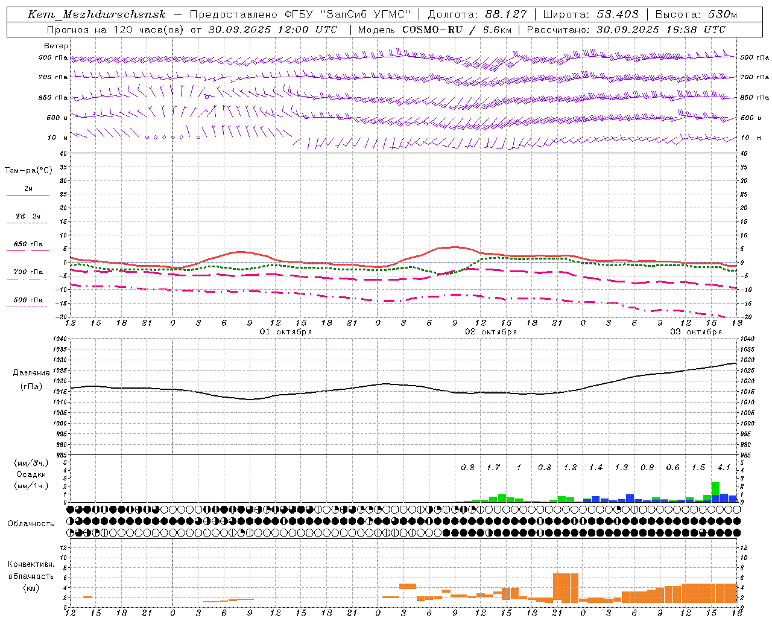Click the Kem_Mezhdurechensk station title

pos(96,14)
